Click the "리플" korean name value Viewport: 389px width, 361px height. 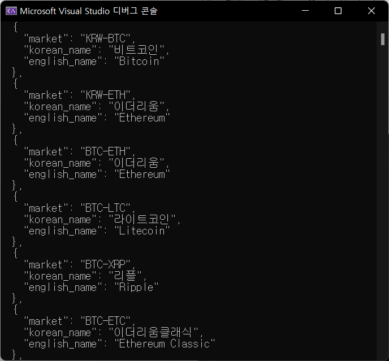point(125,276)
